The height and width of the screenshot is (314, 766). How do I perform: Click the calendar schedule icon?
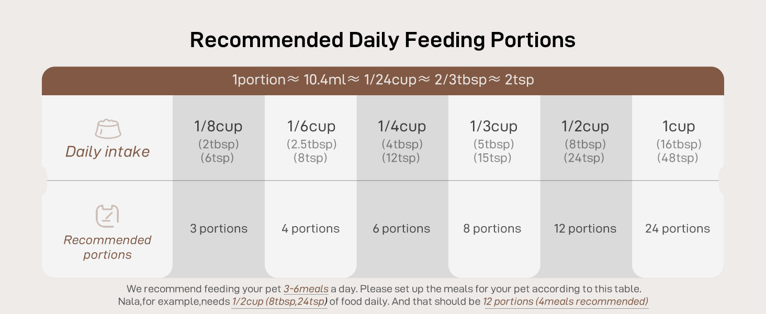pos(107,216)
